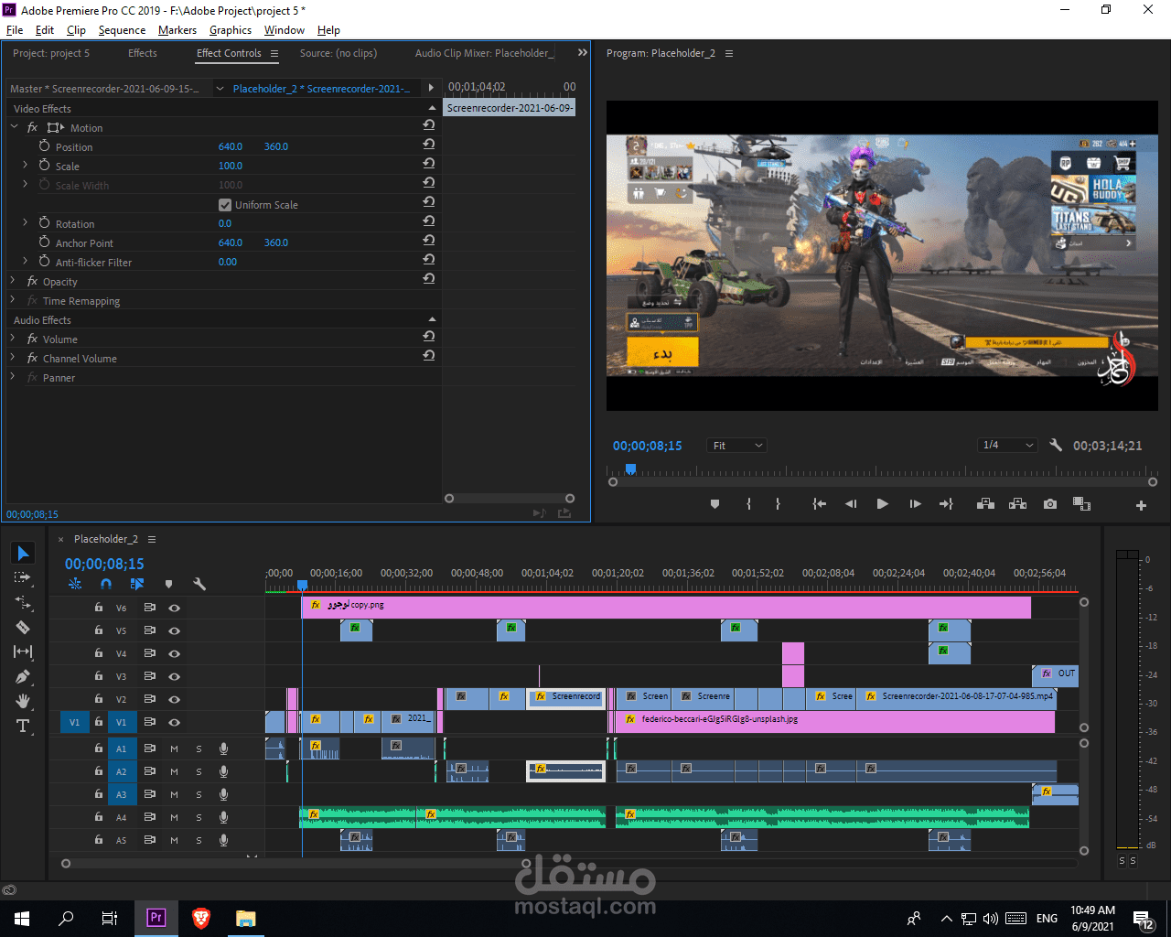Export Frame with camera icon
Image resolution: width=1171 pixels, height=937 pixels.
click(1050, 504)
